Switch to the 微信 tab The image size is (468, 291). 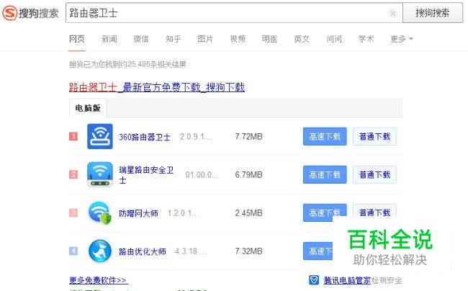click(x=141, y=39)
